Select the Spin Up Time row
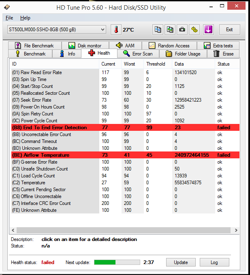Image resolution: width=250 pixels, height=275 pixels. click(125, 79)
